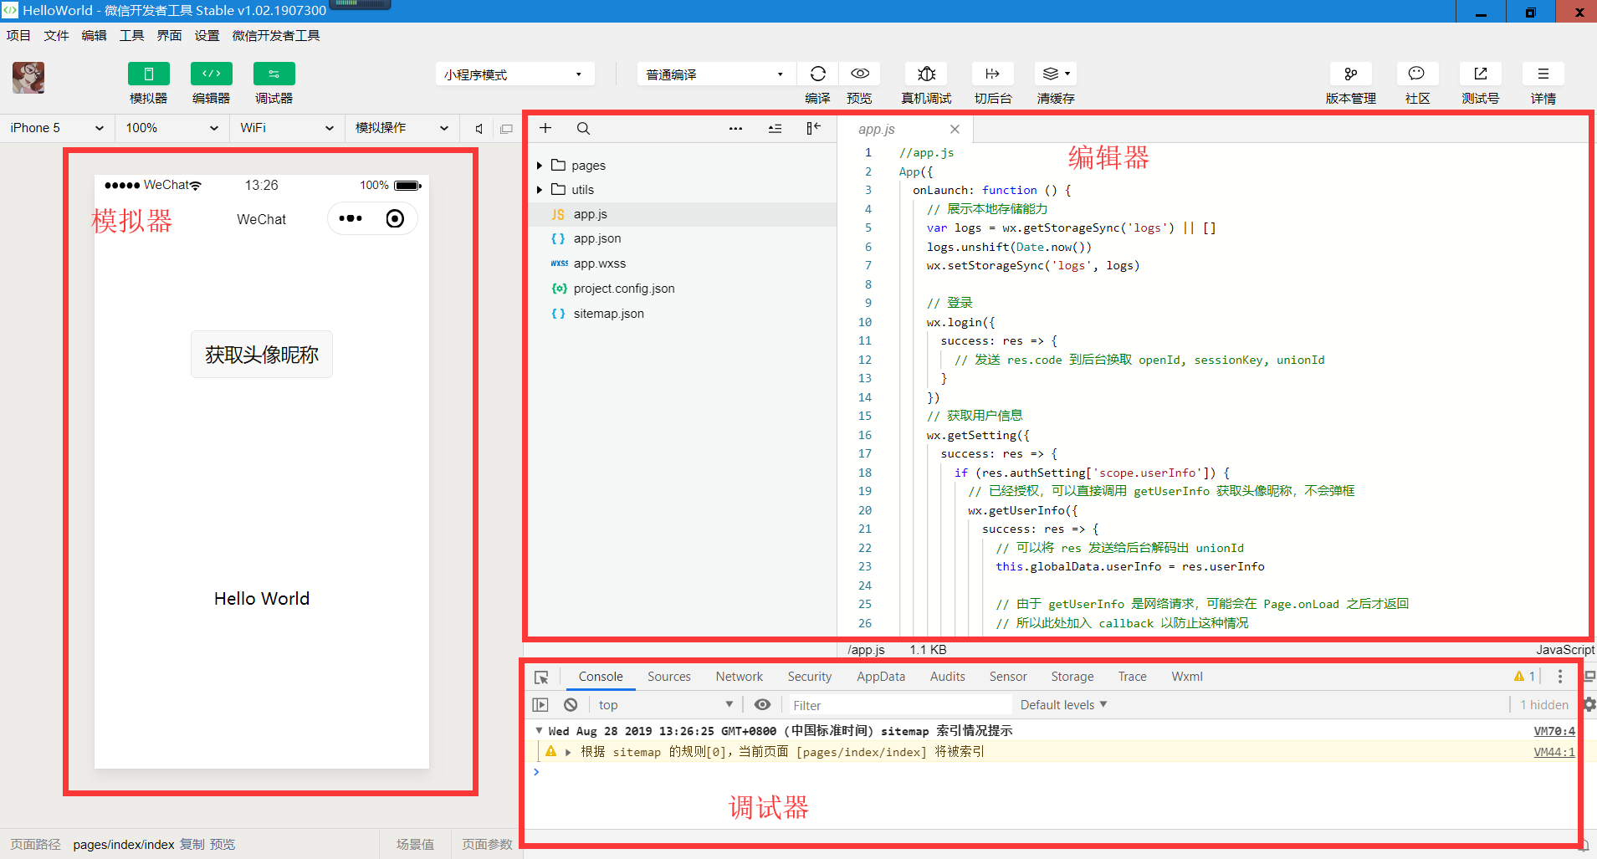
Task: Collapse the file tree panel icon
Action: [x=813, y=128]
